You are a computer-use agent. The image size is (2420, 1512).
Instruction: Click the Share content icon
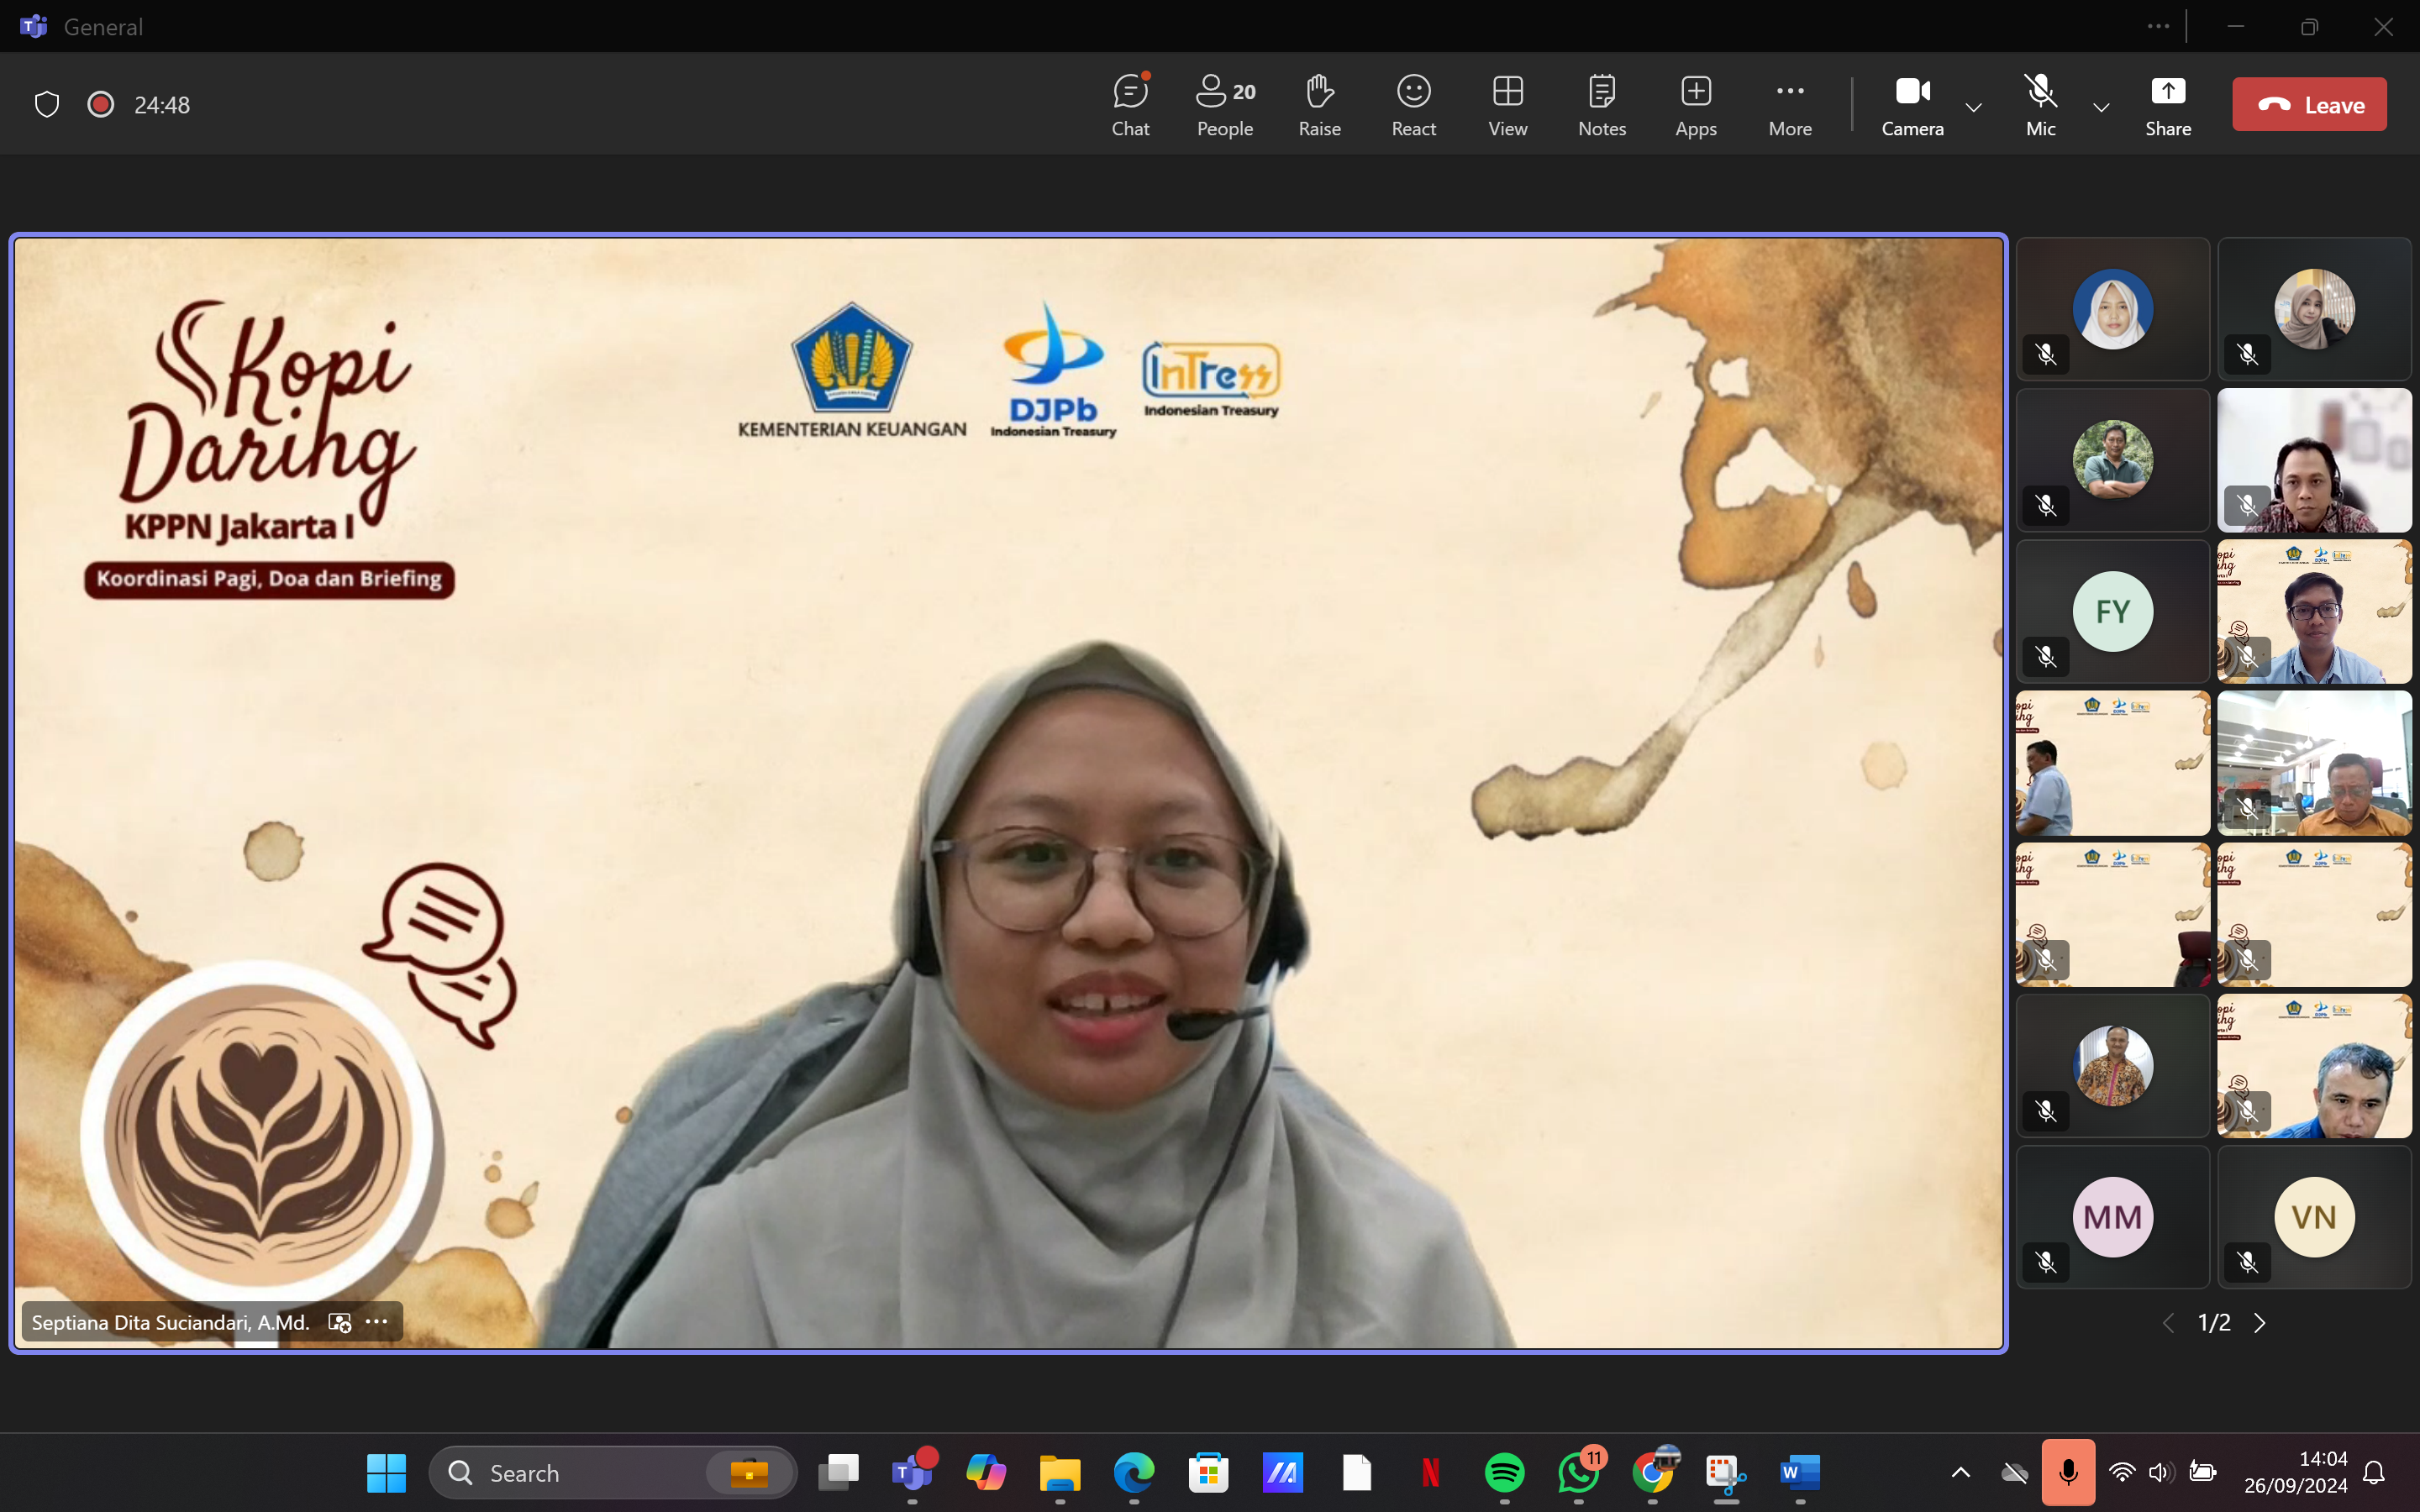[2167, 104]
